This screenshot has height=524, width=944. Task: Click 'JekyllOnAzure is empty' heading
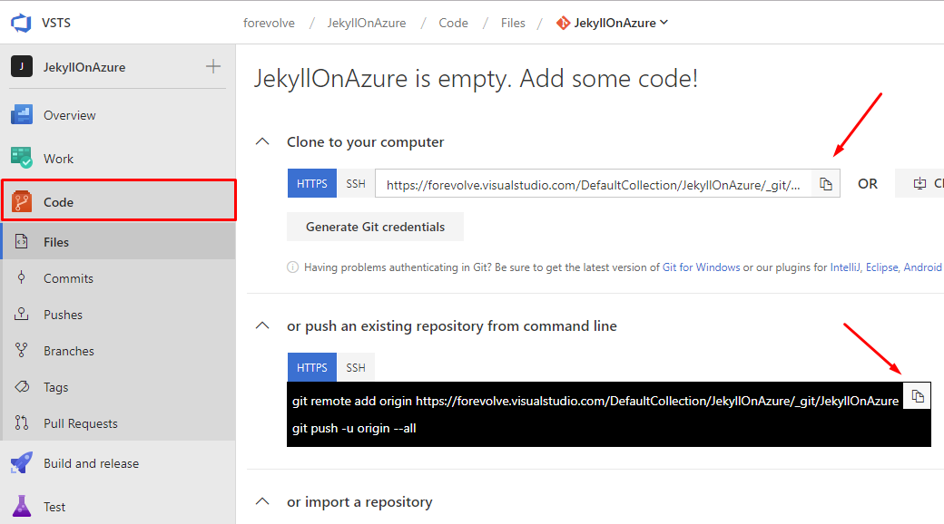point(476,79)
